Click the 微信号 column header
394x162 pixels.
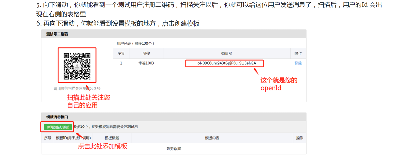tap(226, 53)
